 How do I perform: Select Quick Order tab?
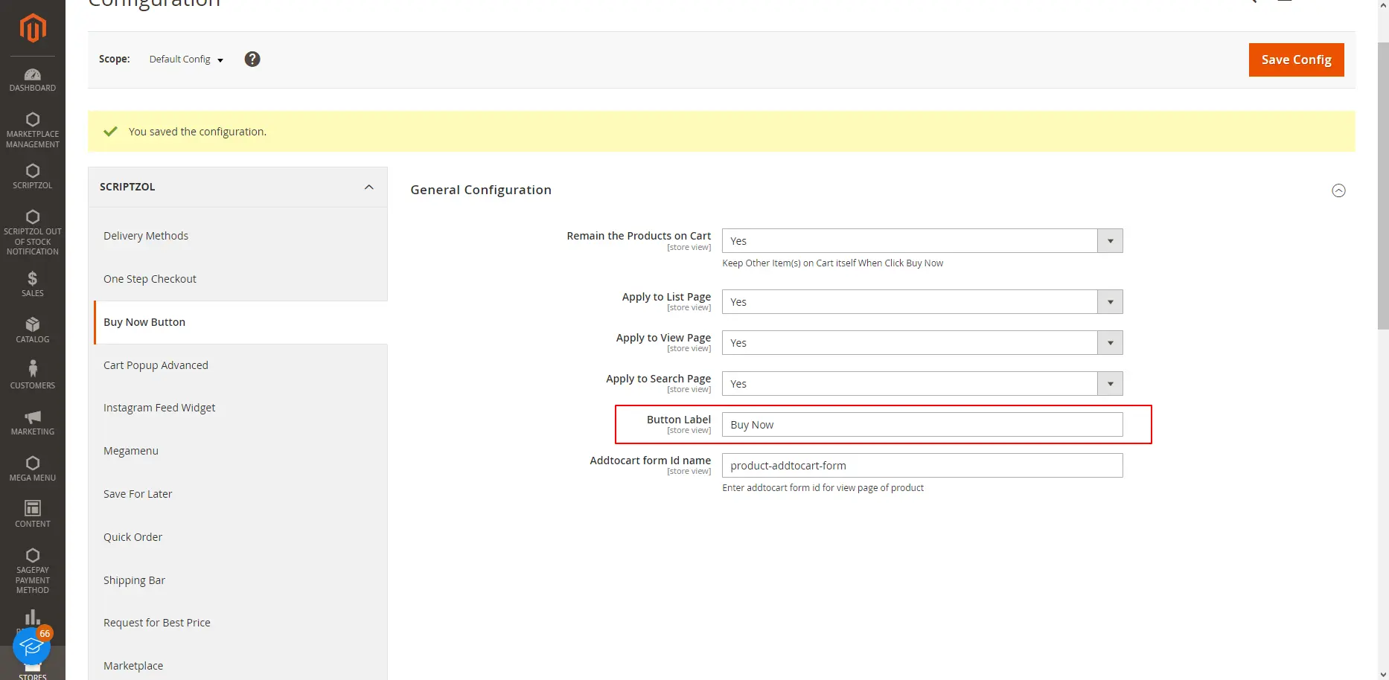pos(240,537)
